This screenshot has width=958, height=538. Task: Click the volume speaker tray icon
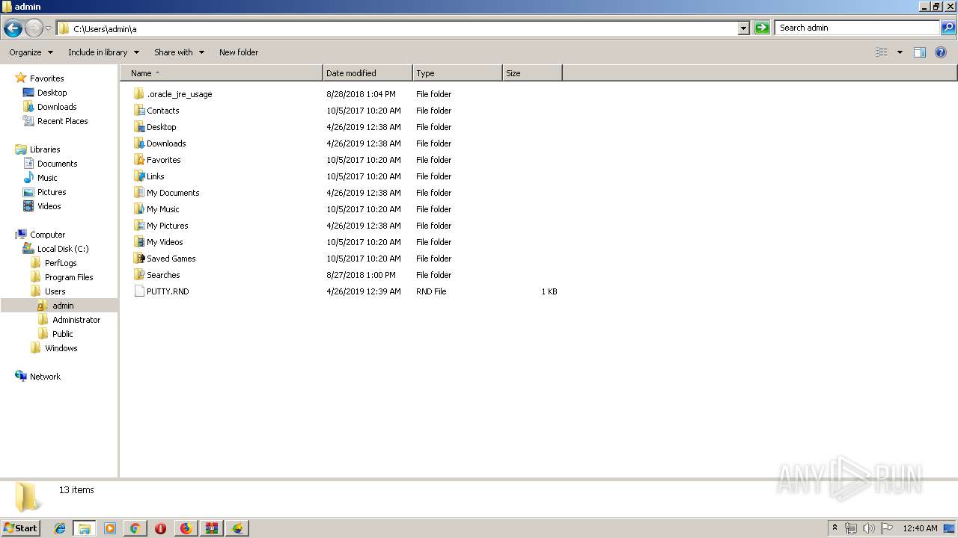tap(869, 528)
